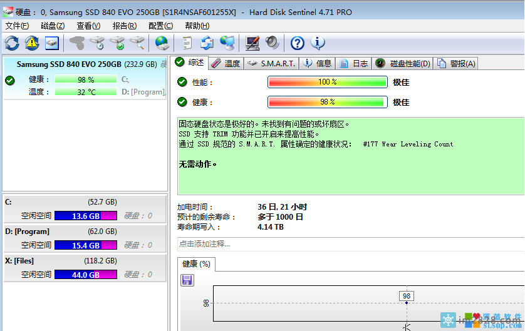Viewport: 525px width, 331px height.
Task: Select the X: [Files] partition header
Action: click(x=19, y=261)
